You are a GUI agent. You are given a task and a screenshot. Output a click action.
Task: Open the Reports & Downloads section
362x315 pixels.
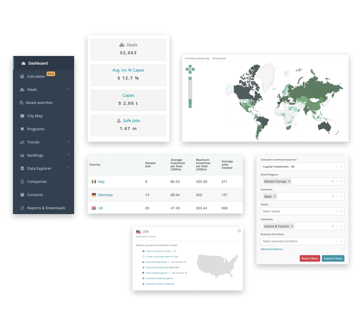[46, 208]
